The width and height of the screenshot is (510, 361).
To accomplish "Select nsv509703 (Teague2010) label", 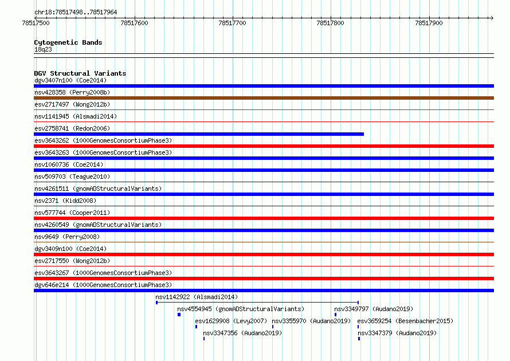I will (72, 176).
